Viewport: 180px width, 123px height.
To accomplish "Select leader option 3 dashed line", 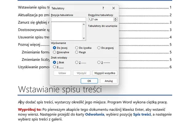I will click(99, 62).
